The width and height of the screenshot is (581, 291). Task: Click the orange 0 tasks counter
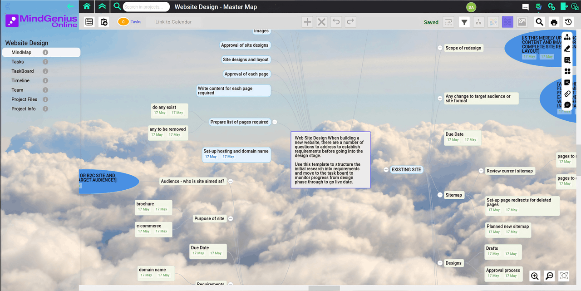point(123,22)
